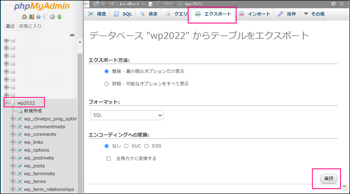Expand wp_cbnetpo_ping_optim table node
The image size is (350, 194).
[13, 119]
